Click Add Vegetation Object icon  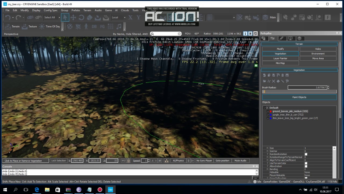tap(264, 75)
